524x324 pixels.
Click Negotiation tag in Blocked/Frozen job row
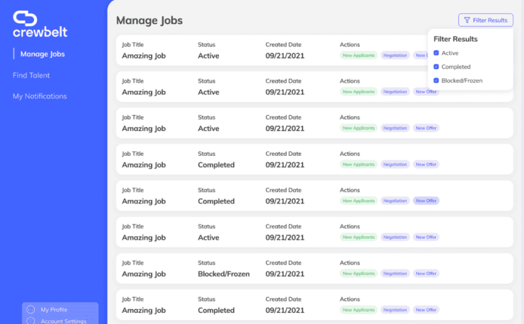[x=395, y=274]
